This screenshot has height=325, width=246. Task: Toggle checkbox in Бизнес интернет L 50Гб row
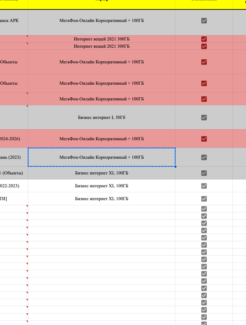pos(204,118)
